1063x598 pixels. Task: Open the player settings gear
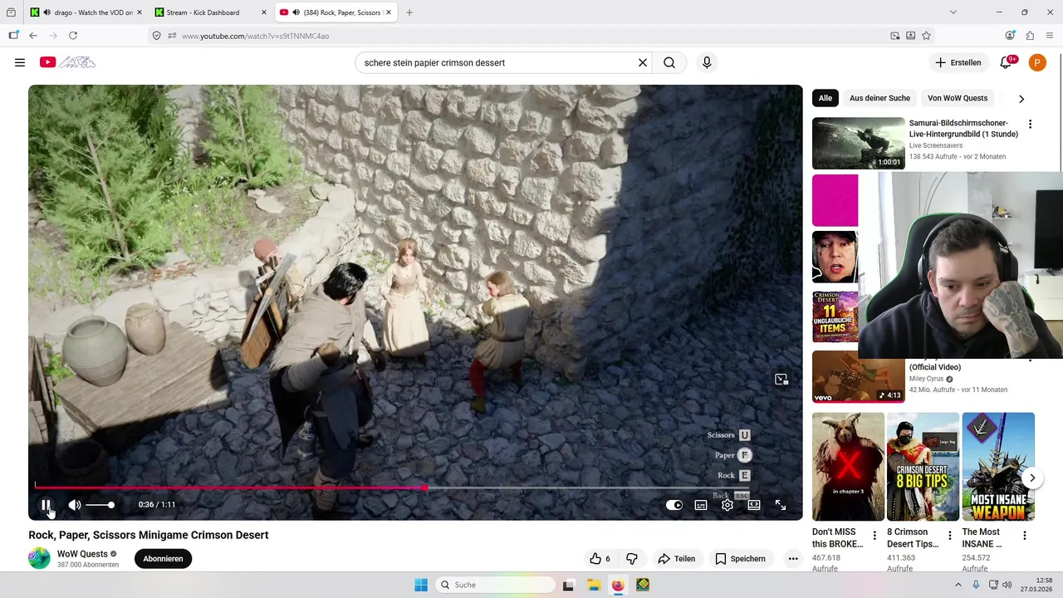pos(727,505)
